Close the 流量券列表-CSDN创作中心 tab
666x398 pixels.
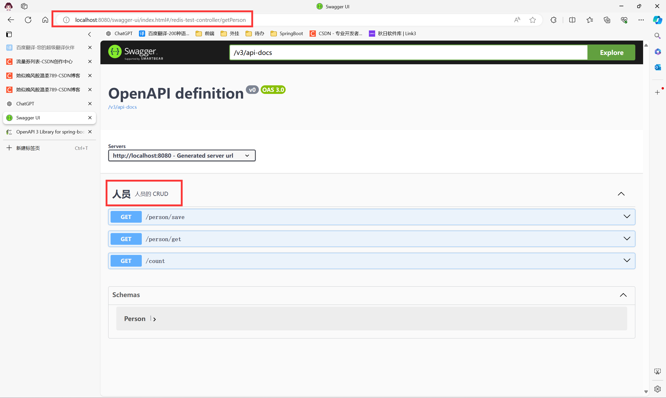[x=90, y=61]
